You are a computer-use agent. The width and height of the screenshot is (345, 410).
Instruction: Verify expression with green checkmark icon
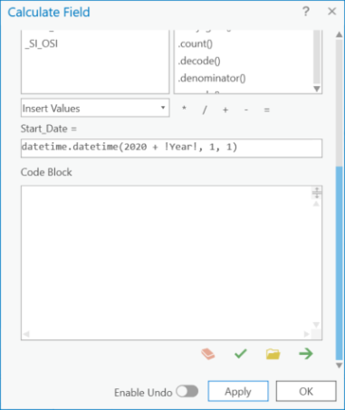tap(241, 354)
